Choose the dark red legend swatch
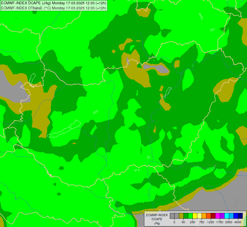The height and width of the screenshot is (227, 247). pyautogui.click(x=213, y=216)
